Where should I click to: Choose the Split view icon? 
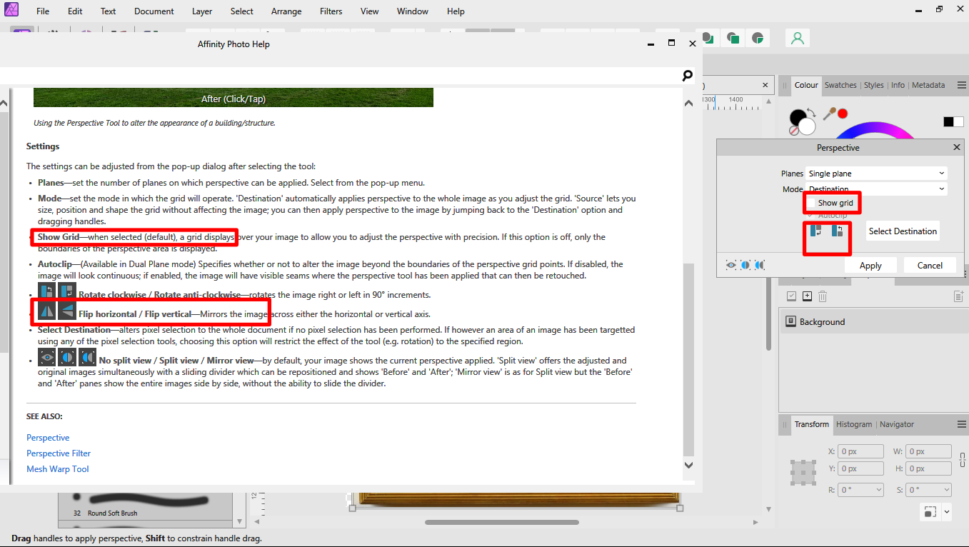pyautogui.click(x=745, y=265)
